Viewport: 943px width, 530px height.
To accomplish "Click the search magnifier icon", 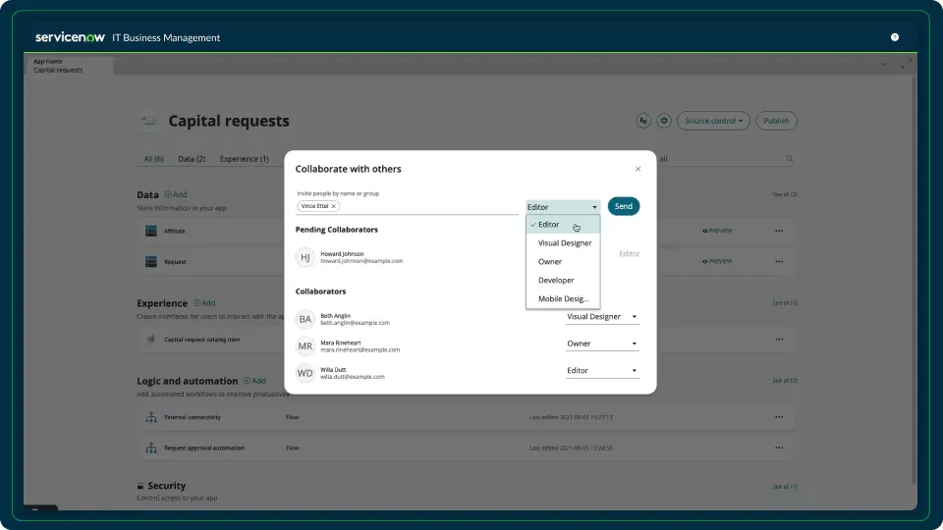I will coord(790,158).
